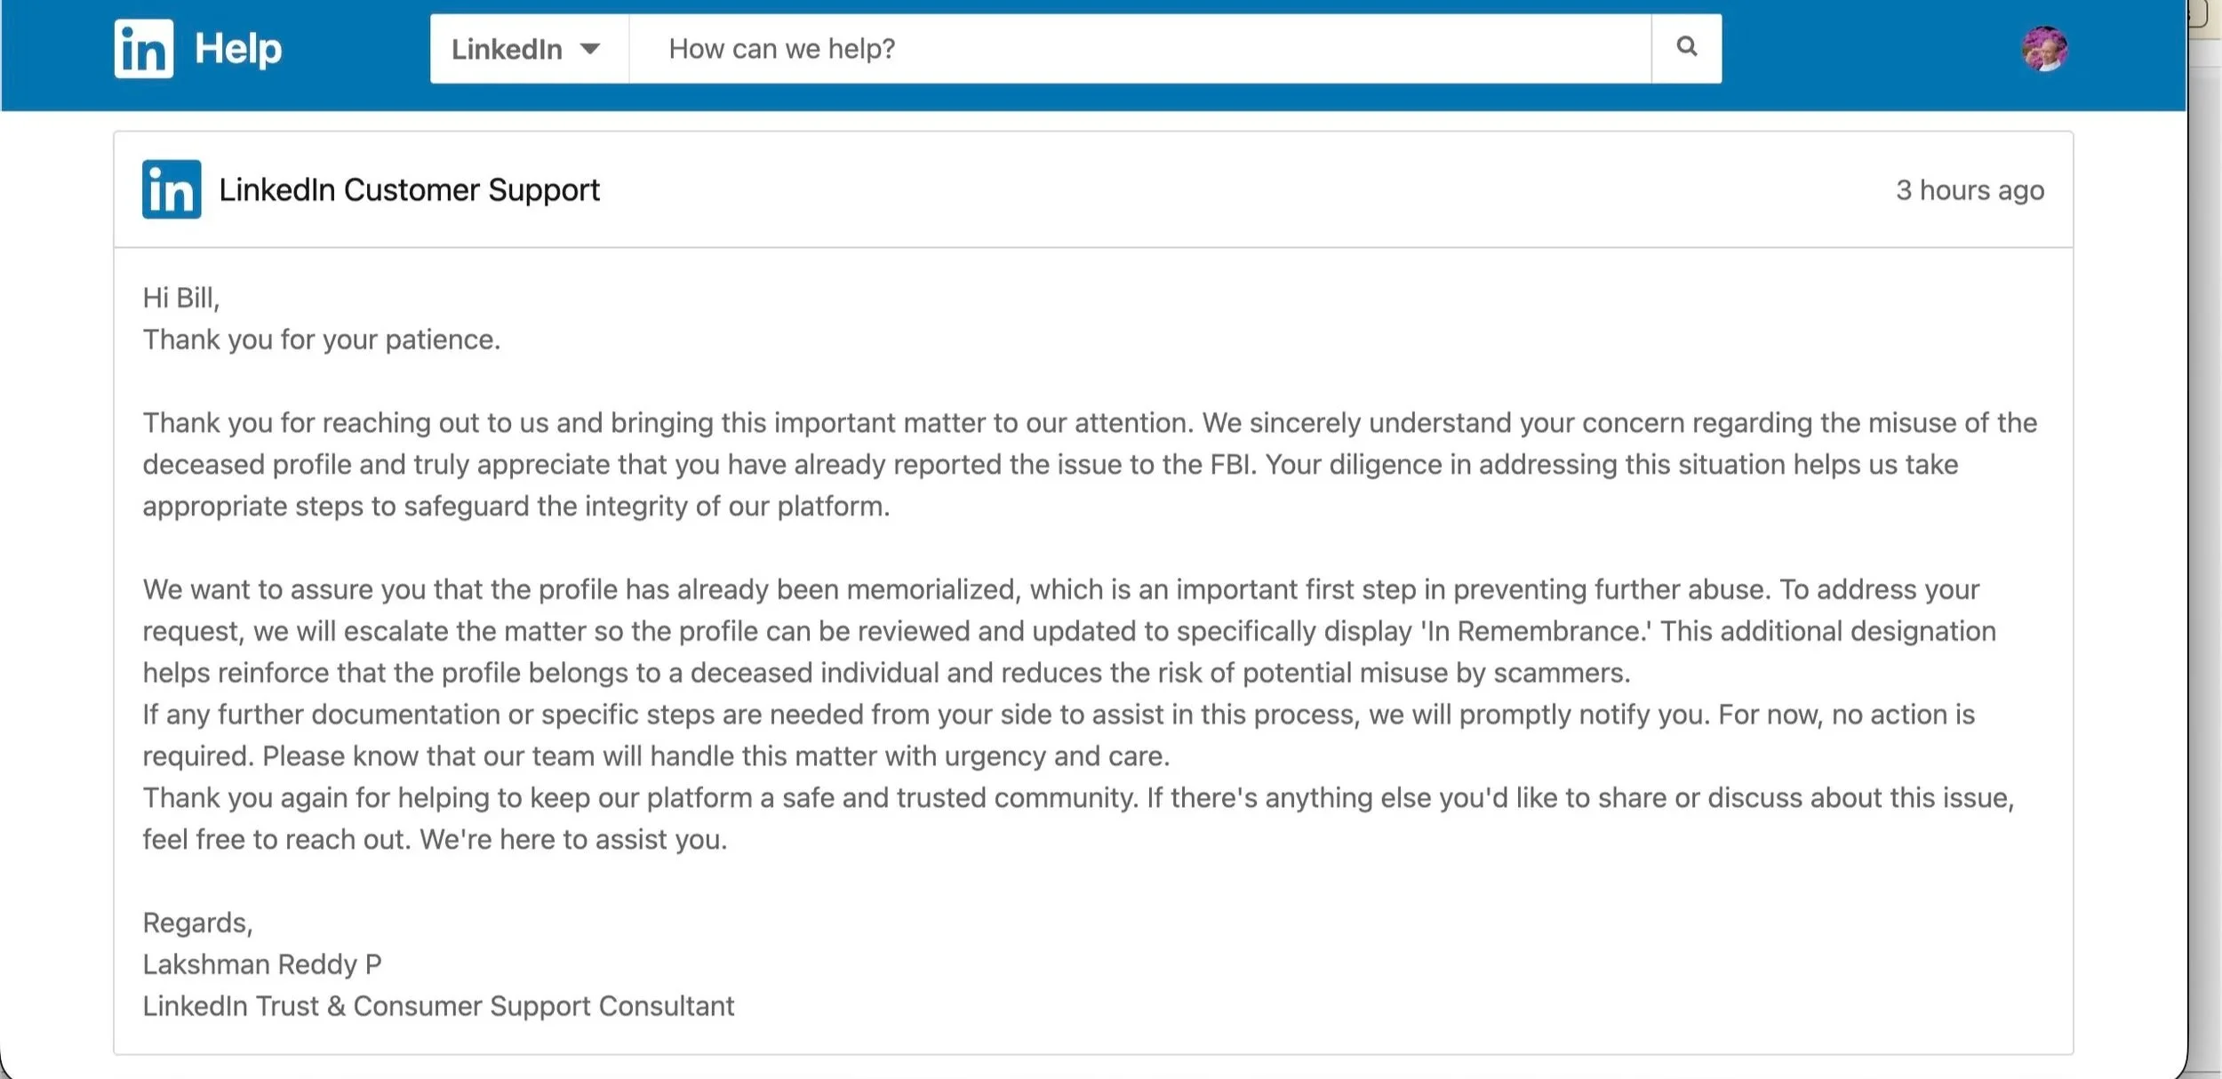This screenshot has width=2222, height=1079.
Task: Click the magnifying glass search button
Action: [1686, 47]
